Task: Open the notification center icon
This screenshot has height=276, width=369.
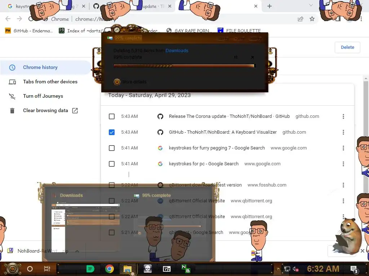Action: pyautogui.click(x=354, y=269)
